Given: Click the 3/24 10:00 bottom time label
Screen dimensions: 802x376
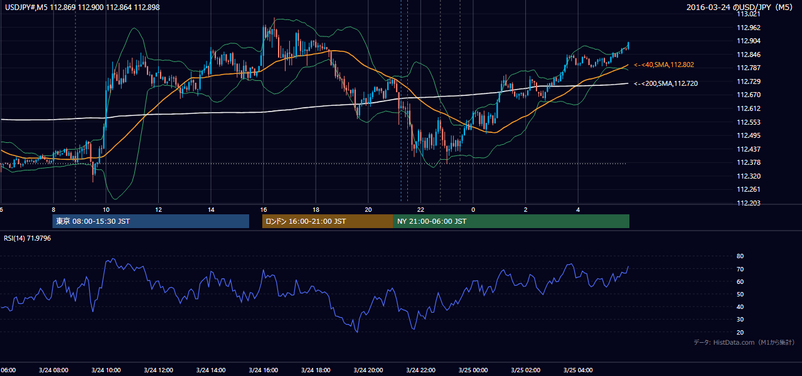Looking at the screenshot, I should coord(106,370).
